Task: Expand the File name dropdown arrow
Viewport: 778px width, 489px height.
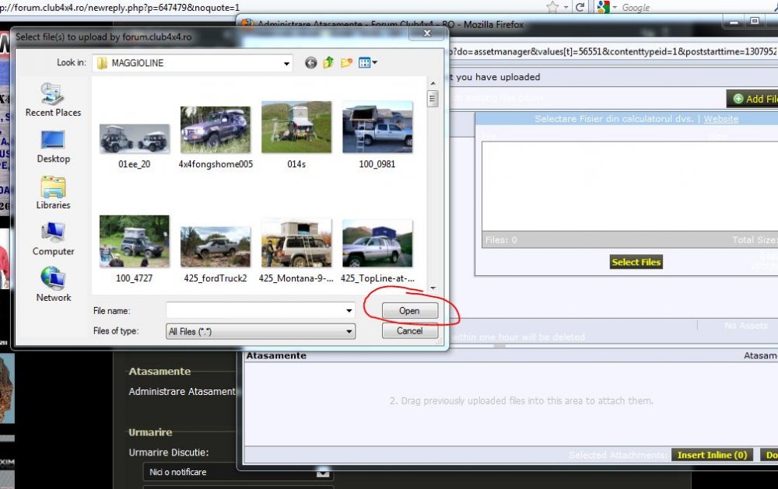Action: click(x=349, y=310)
